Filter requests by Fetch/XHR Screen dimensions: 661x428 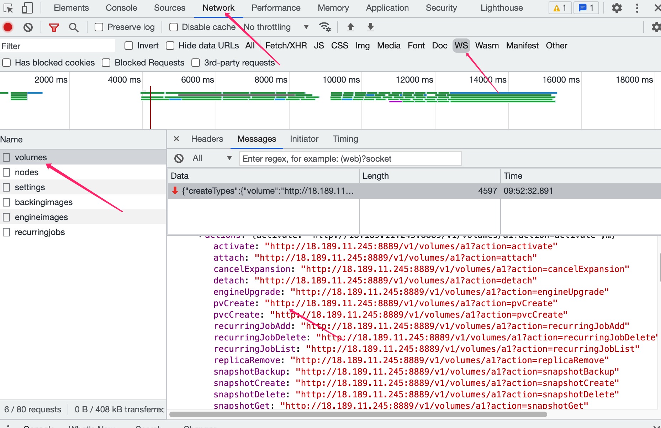click(286, 46)
